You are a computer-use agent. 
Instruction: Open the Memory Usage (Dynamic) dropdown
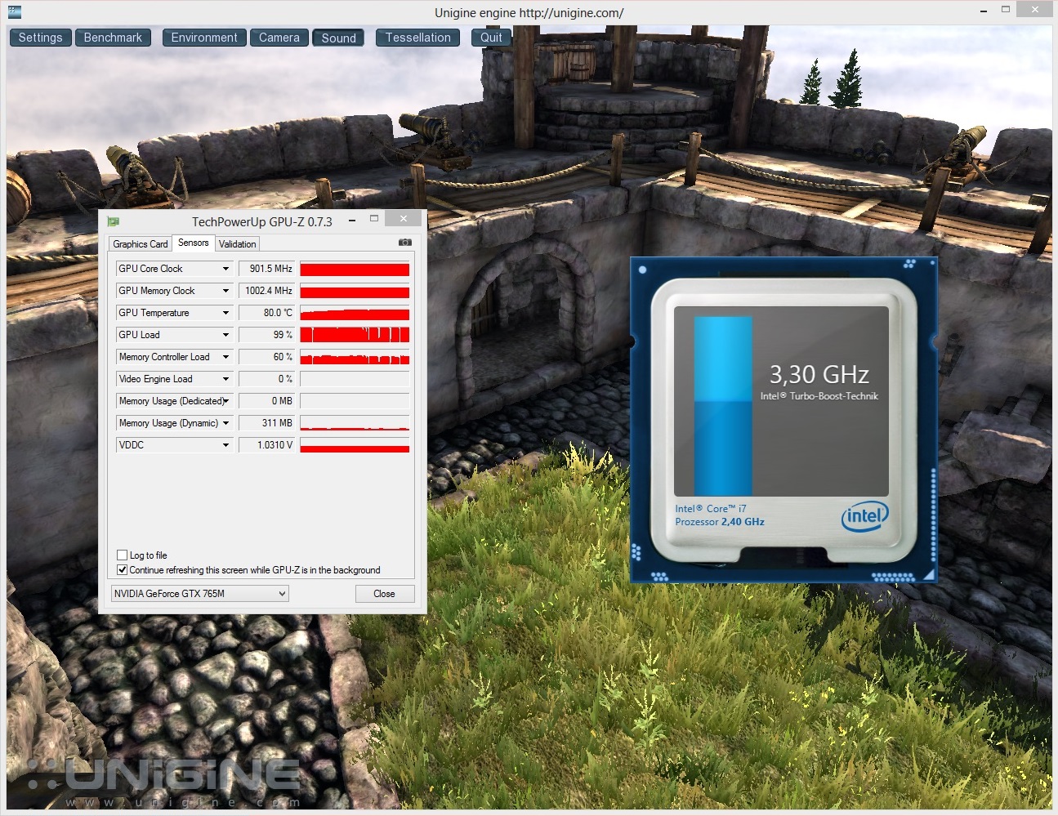(x=226, y=423)
